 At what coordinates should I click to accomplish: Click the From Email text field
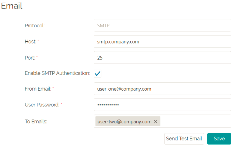(162, 89)
